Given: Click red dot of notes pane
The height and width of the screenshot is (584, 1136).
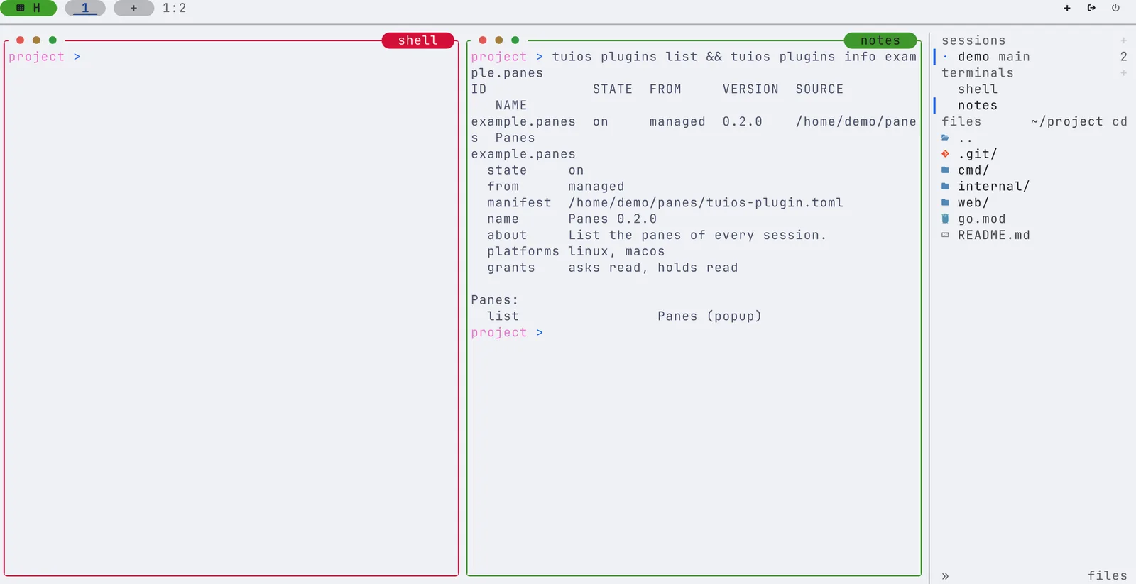Looking at the screenshot, I should [483, 40].
